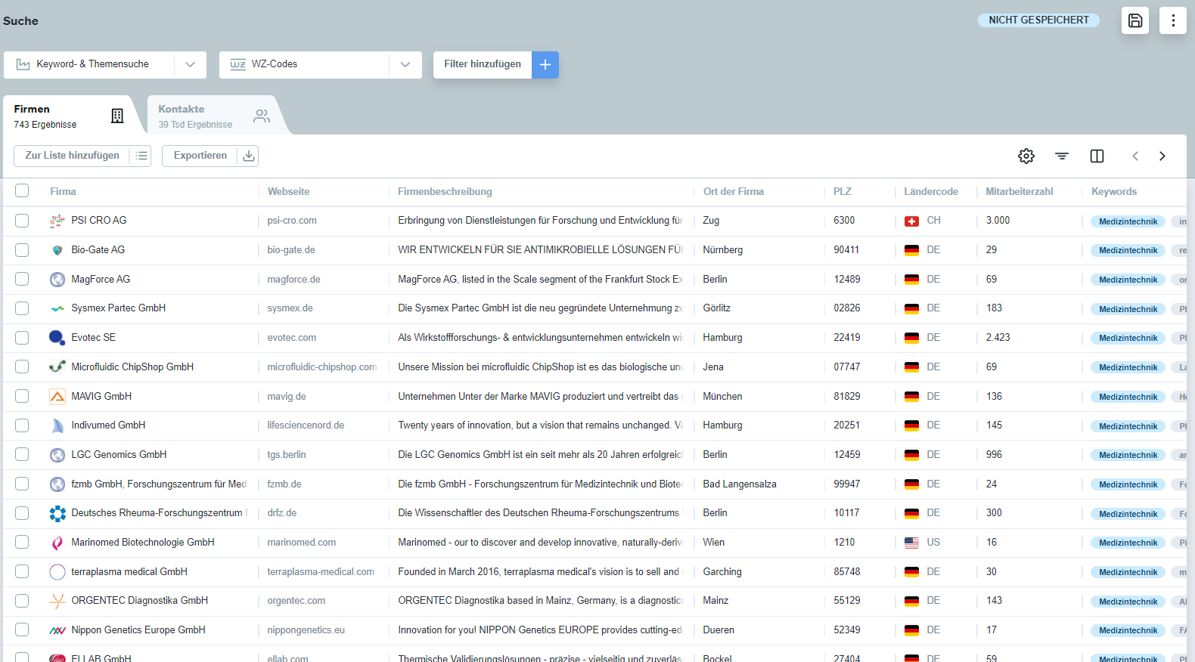
Task: Click the people icon in Kontakte tab
Action: click(x=262, y=116)
